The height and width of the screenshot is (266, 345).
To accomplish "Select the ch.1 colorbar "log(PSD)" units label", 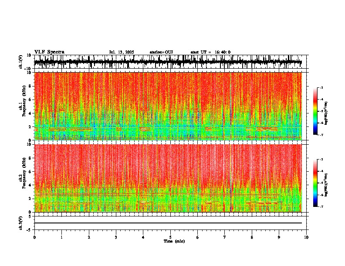I will click(x=326, y=113).
